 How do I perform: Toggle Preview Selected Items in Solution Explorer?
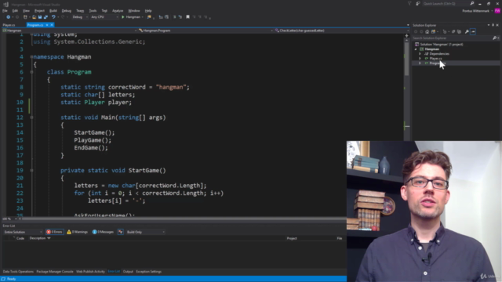click(473, 31)
